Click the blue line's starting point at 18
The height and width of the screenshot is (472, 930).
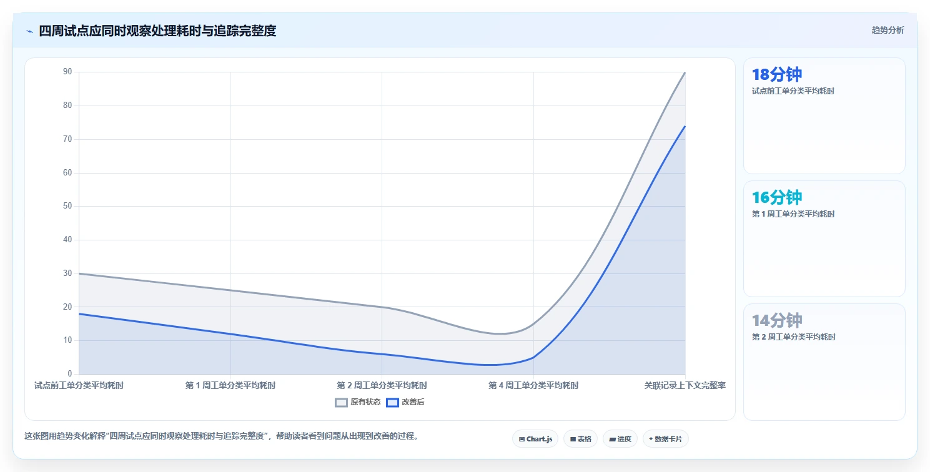(79, 313)
